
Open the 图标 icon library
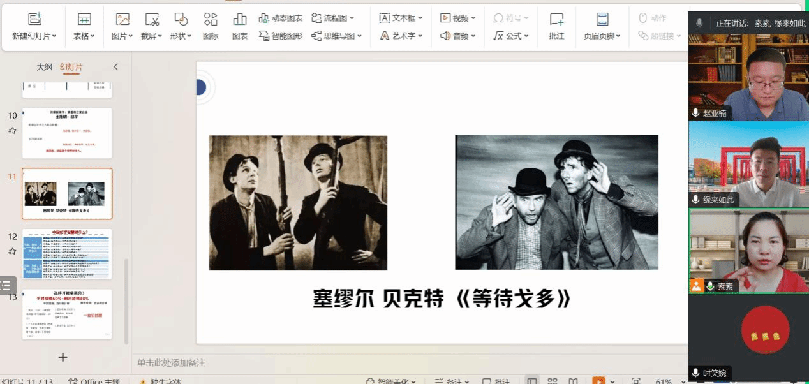[211, 19]
